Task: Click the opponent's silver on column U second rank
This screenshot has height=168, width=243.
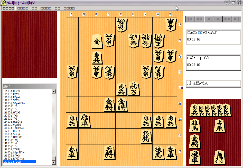Action: pyautogui.click(x=134, y=41)
